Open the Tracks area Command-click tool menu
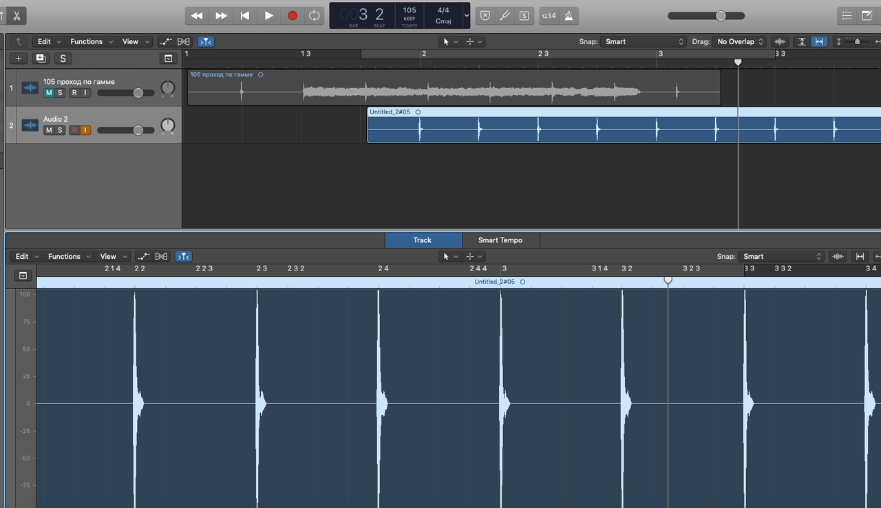881x508 pixels. coord(475,42)
